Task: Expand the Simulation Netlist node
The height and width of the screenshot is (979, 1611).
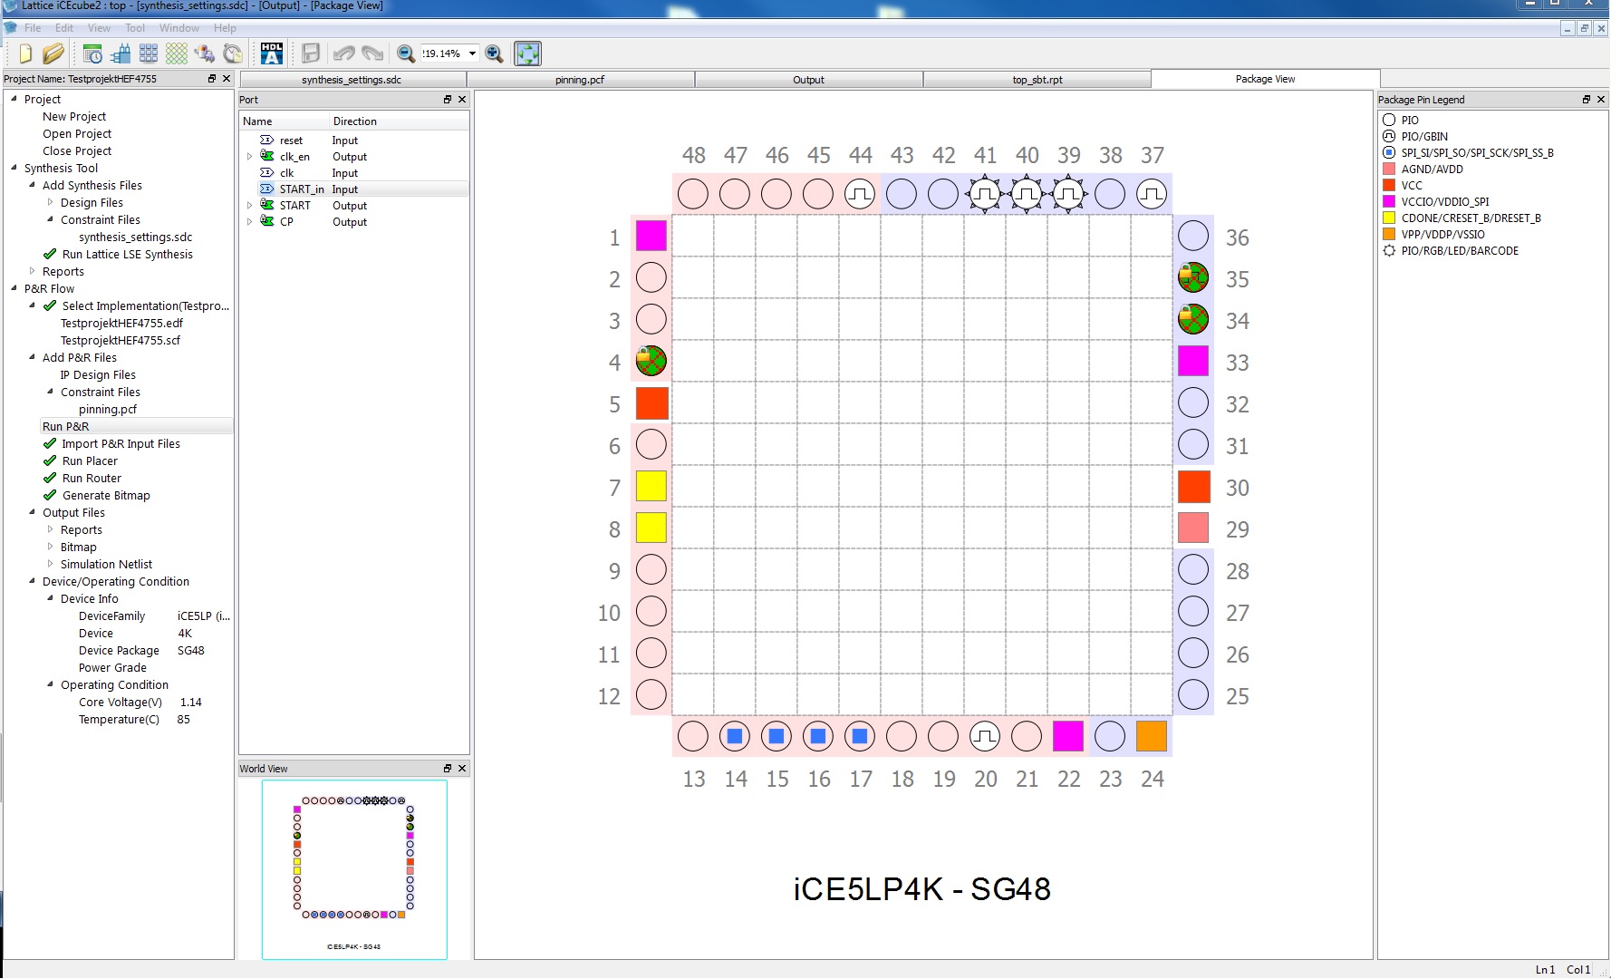Action: pos(50,564)
